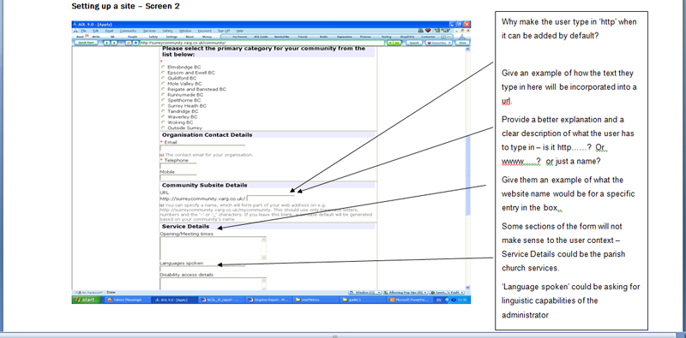The image size is (686, 338).
Task: Open the Favourites dropdown
Action: pos(439,43)
